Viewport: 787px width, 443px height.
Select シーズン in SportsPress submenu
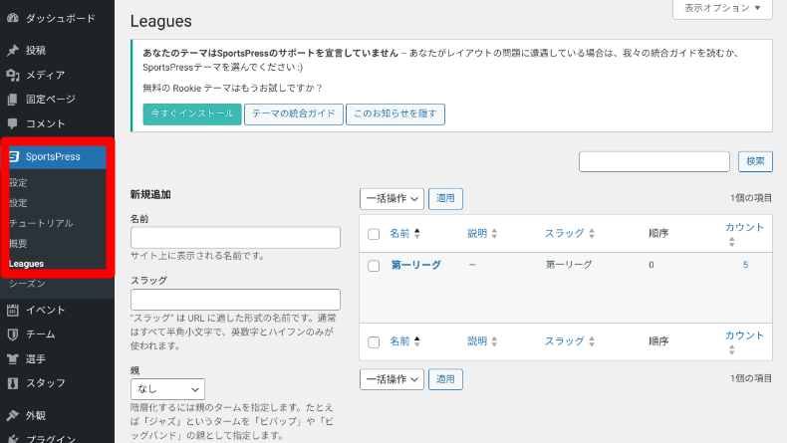coord(27,284)
